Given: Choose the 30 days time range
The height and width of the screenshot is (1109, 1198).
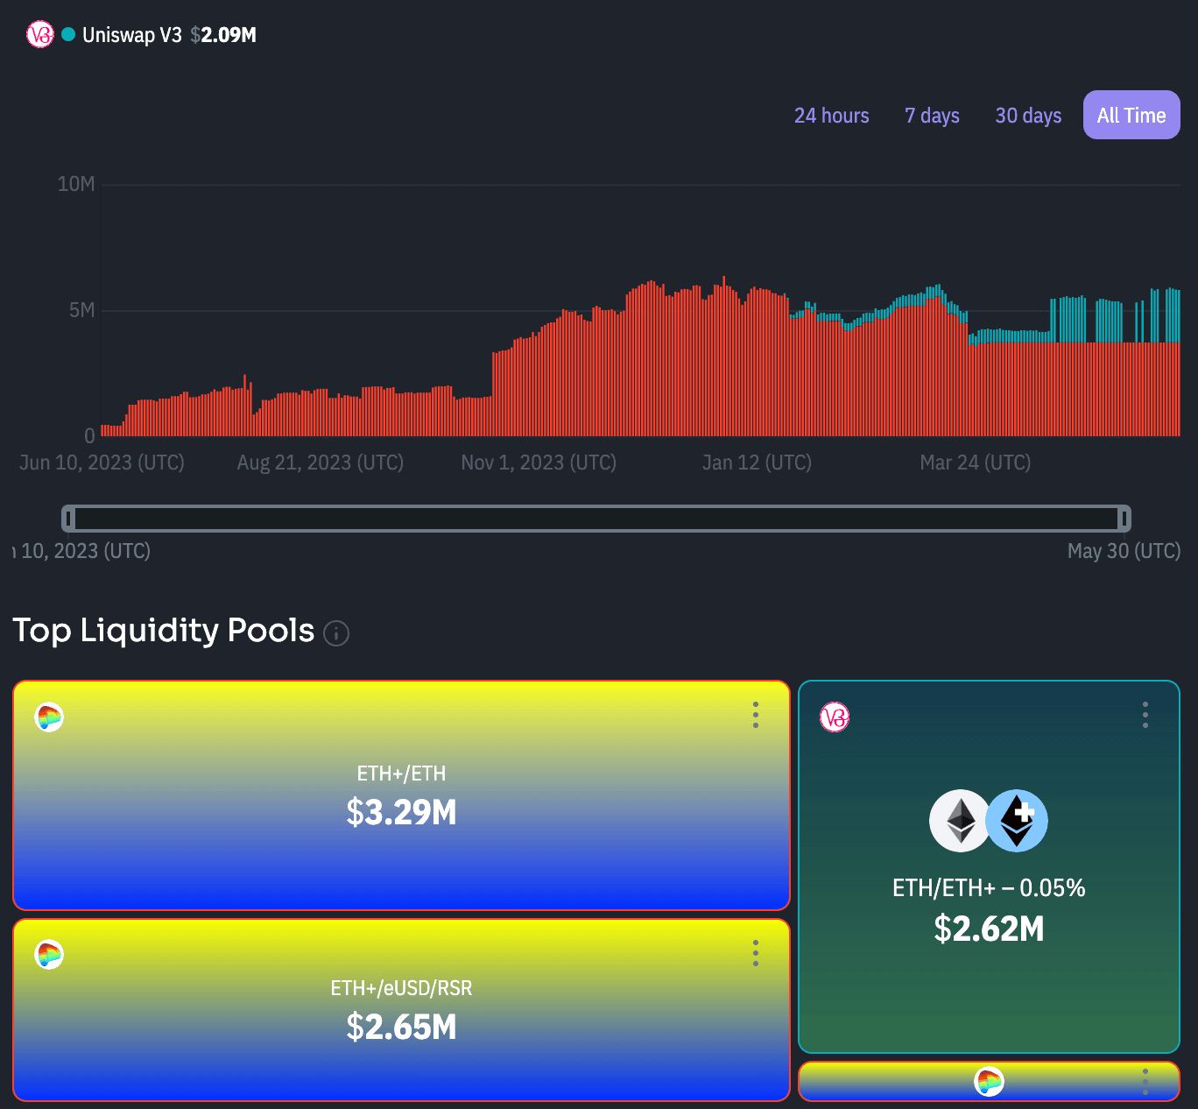Looking at the screenshot, I should (1028, 116).
